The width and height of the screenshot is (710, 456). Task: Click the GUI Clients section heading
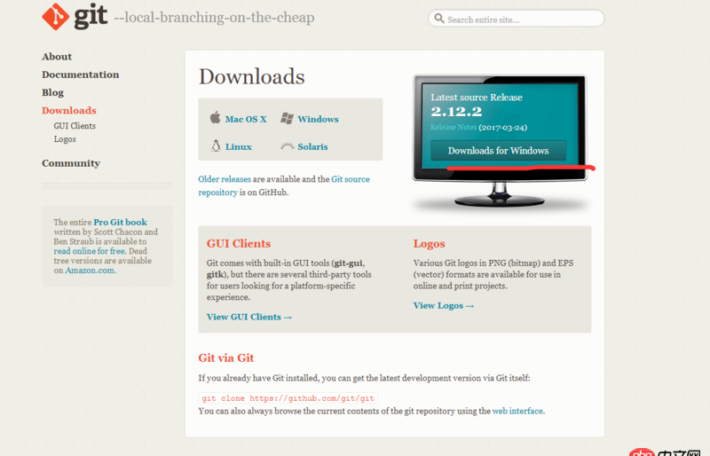click(x=239, y=244)
